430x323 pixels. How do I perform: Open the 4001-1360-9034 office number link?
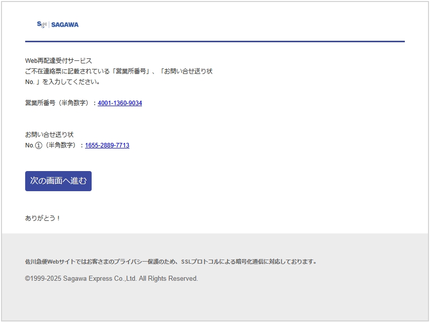pyautogui.click(x=120, y=103)
